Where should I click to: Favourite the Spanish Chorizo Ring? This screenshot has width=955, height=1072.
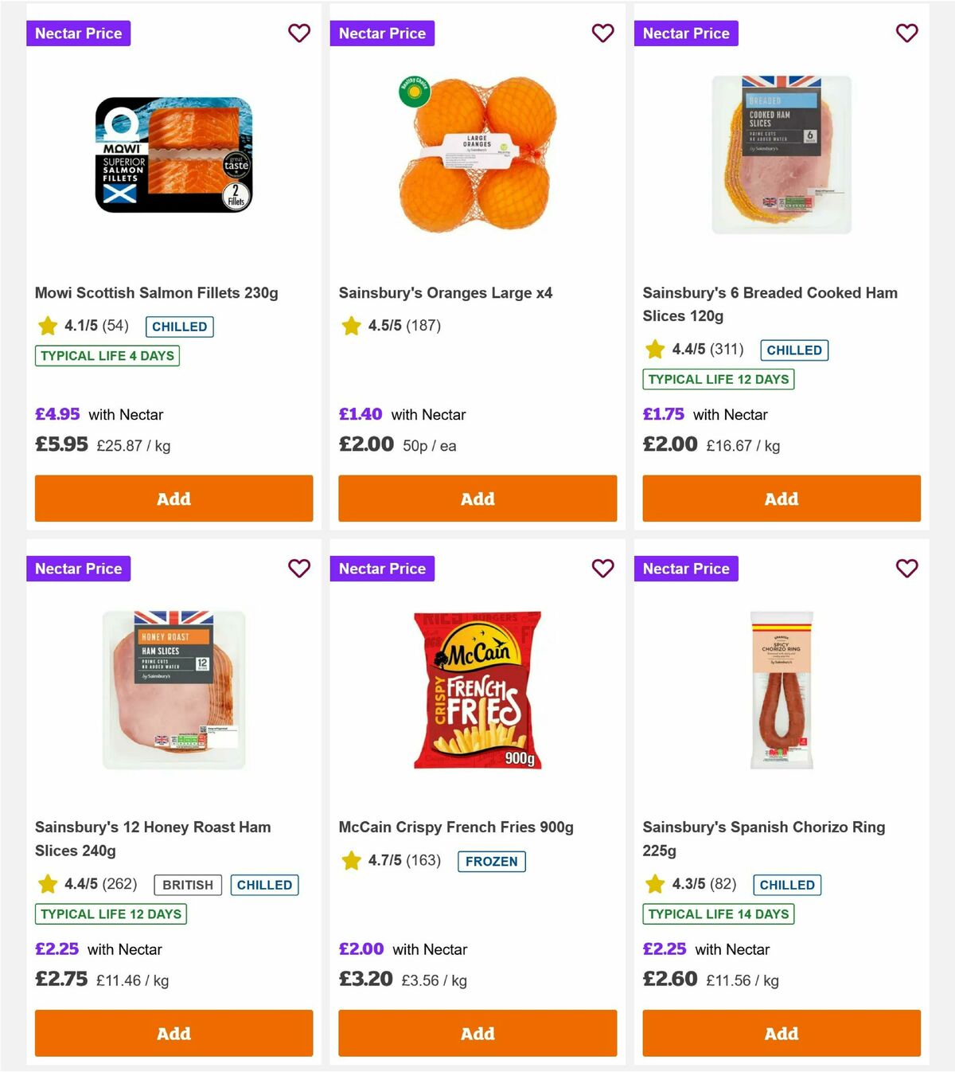906,569
